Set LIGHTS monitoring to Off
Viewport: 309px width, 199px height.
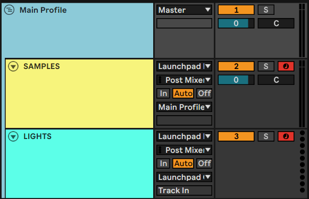pyautogui.click(x=204, y=163)
